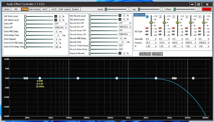Click the top Effect volume value field
Image resolution: width=214 pixels, height=122 pixels.
point(198,9)
